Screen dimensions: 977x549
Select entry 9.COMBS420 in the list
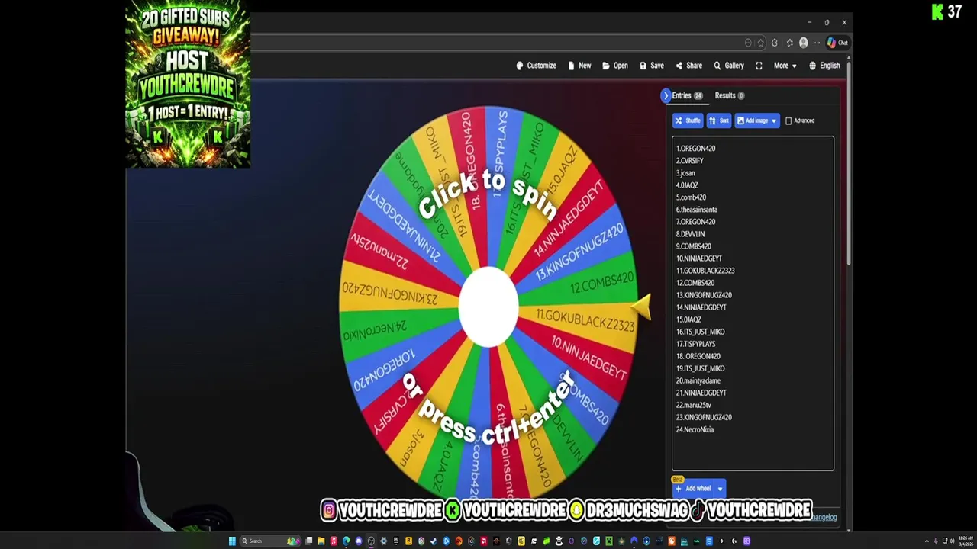[x=693, y=246]
